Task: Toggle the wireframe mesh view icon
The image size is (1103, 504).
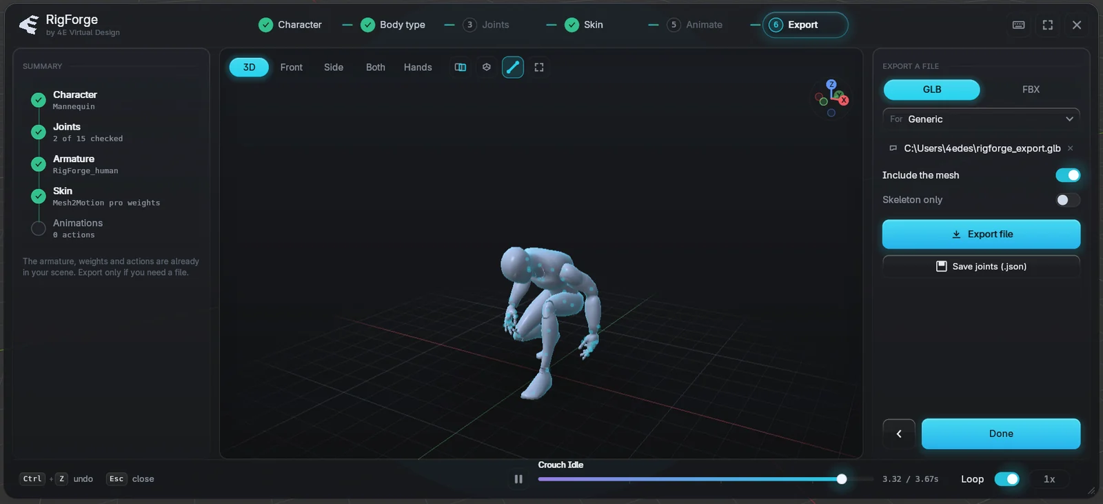Action: [487, 67]
